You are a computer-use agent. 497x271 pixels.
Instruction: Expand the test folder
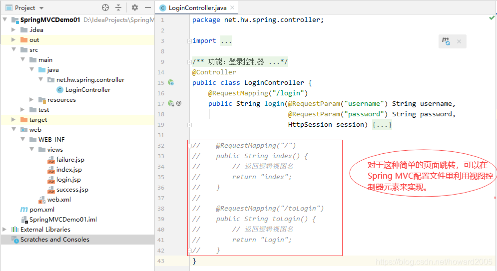[x=22, y=109]
